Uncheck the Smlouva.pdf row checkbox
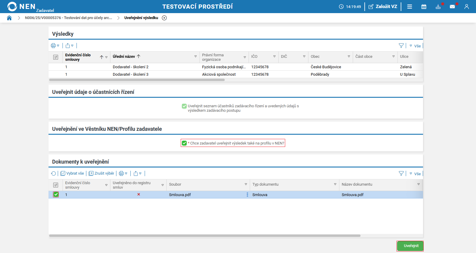The width and height of the screenshot is (476, 253). click(56, 195)
